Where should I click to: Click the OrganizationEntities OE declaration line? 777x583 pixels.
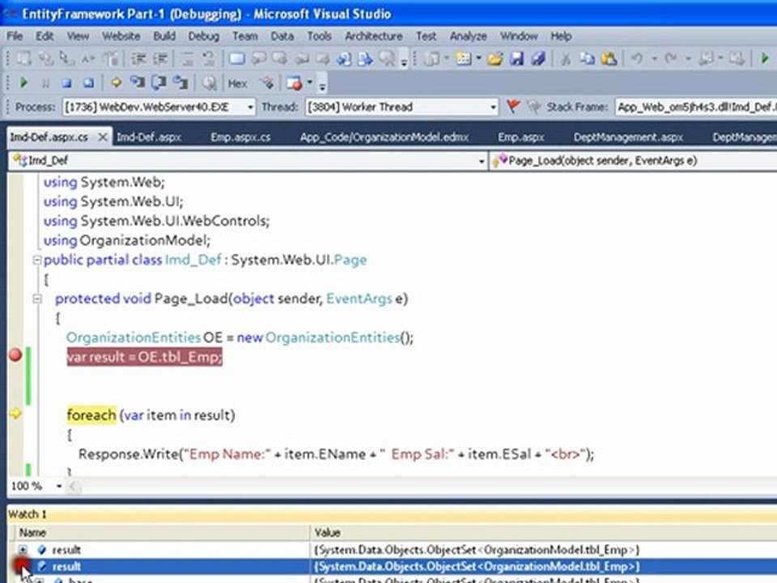point(240,338)
